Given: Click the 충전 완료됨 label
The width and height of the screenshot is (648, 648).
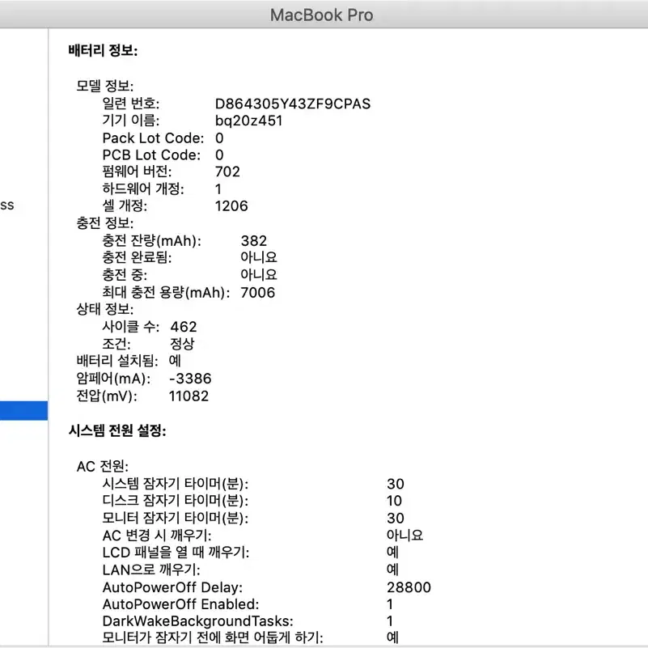Looking at the screenshot, I should [x=137, y=257].
